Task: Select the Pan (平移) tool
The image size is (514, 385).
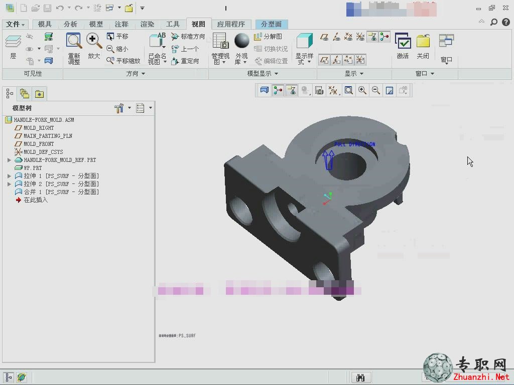Action: point(117,36)
